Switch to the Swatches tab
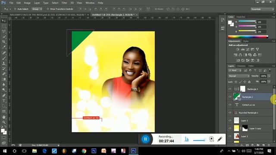Viewport: 276px width, 155px height. coord(241,17)
